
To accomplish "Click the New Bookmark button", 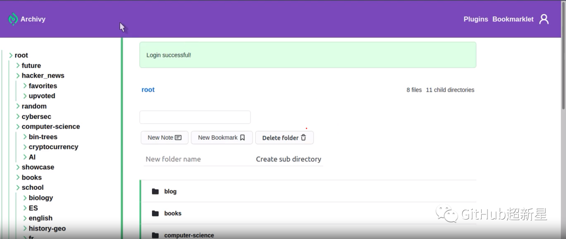I will (x=222, y=138).
